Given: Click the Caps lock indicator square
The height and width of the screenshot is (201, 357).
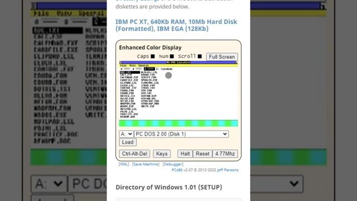Looking at the screenshot, I should (x=153, y=56).
